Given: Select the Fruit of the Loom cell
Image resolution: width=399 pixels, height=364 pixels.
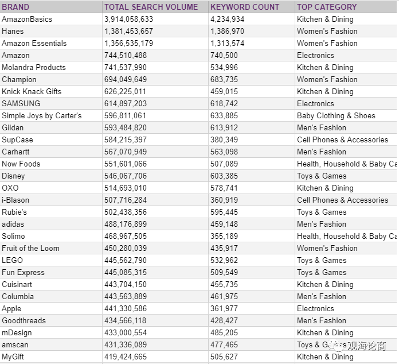Looking at the screenshot, I should (x=51, y=248).
